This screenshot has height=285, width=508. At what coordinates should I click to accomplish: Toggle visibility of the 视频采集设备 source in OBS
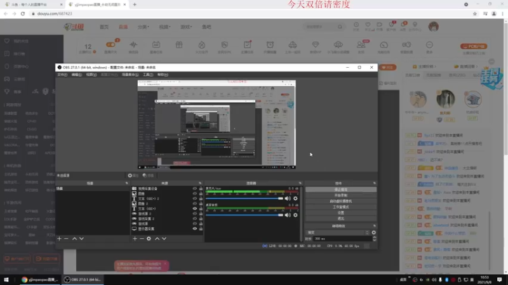tap(195, 188)
